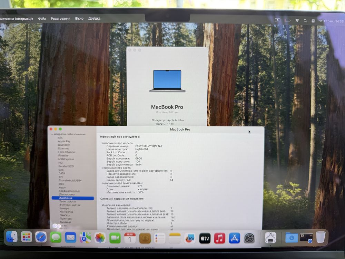Select Запис дисків in the sidebar

pos(68,201)
